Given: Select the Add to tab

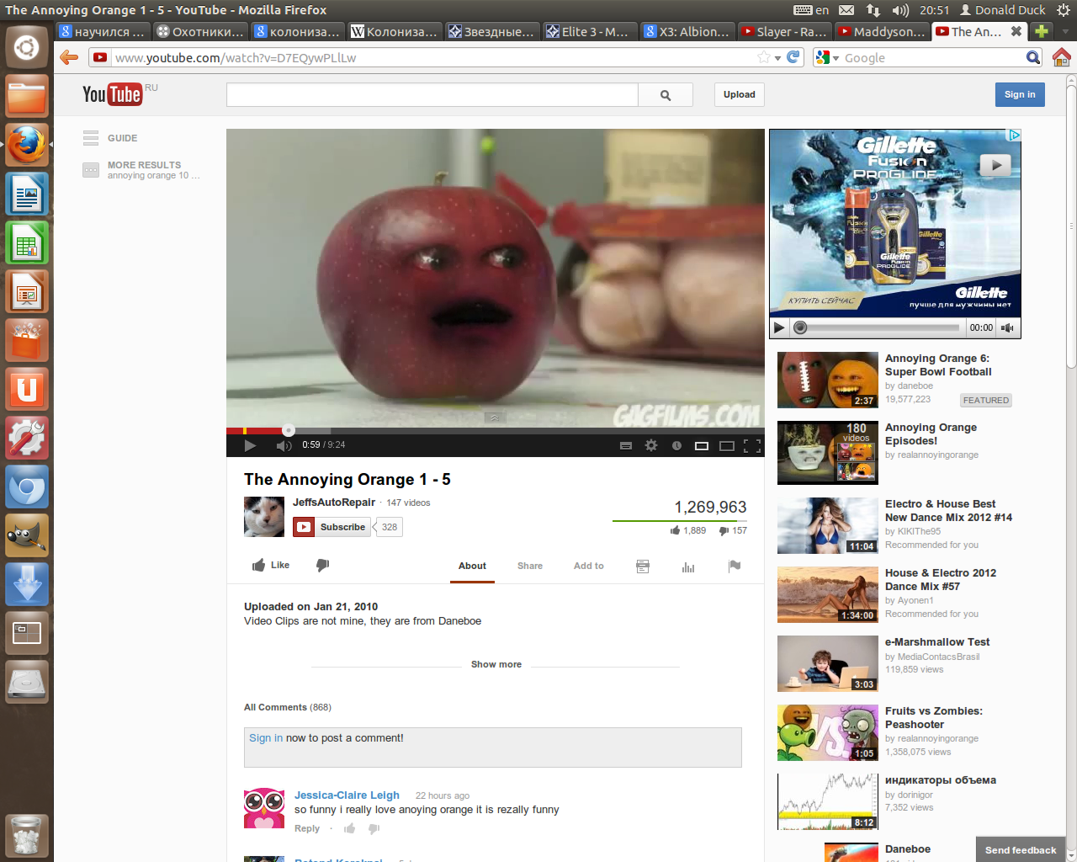Looking at the screenshot, I should click(589, 566).
